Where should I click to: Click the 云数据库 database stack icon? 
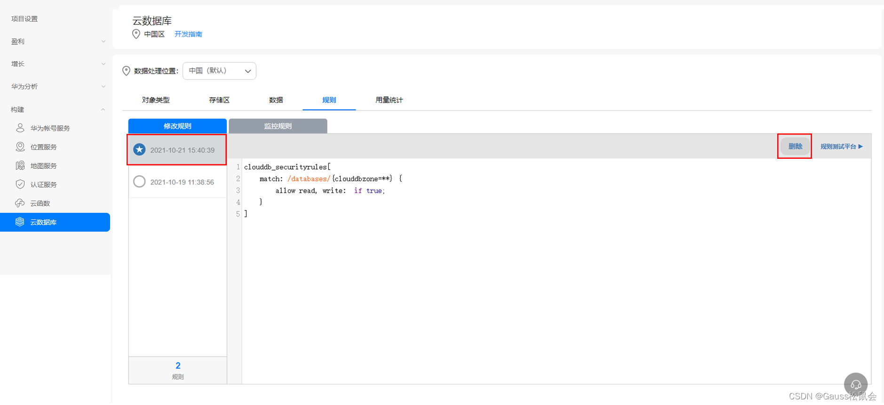click(x=20, y=222)
